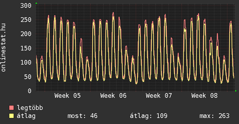The height and width of the screenshot is (124, 239).
Task: Click the 150 Y-axis value
Action: tap(26, 48)
